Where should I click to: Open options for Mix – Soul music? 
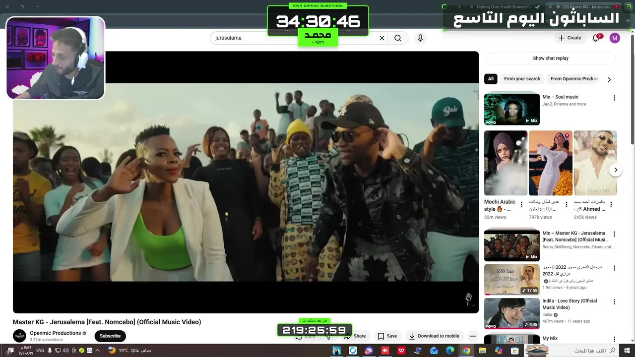tap(614, 98)
